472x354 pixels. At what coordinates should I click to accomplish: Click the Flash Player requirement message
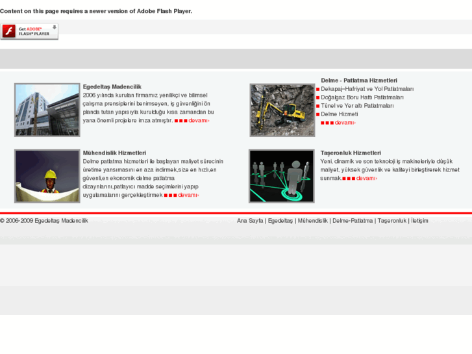pyautogui.click(x=96, y=11)
